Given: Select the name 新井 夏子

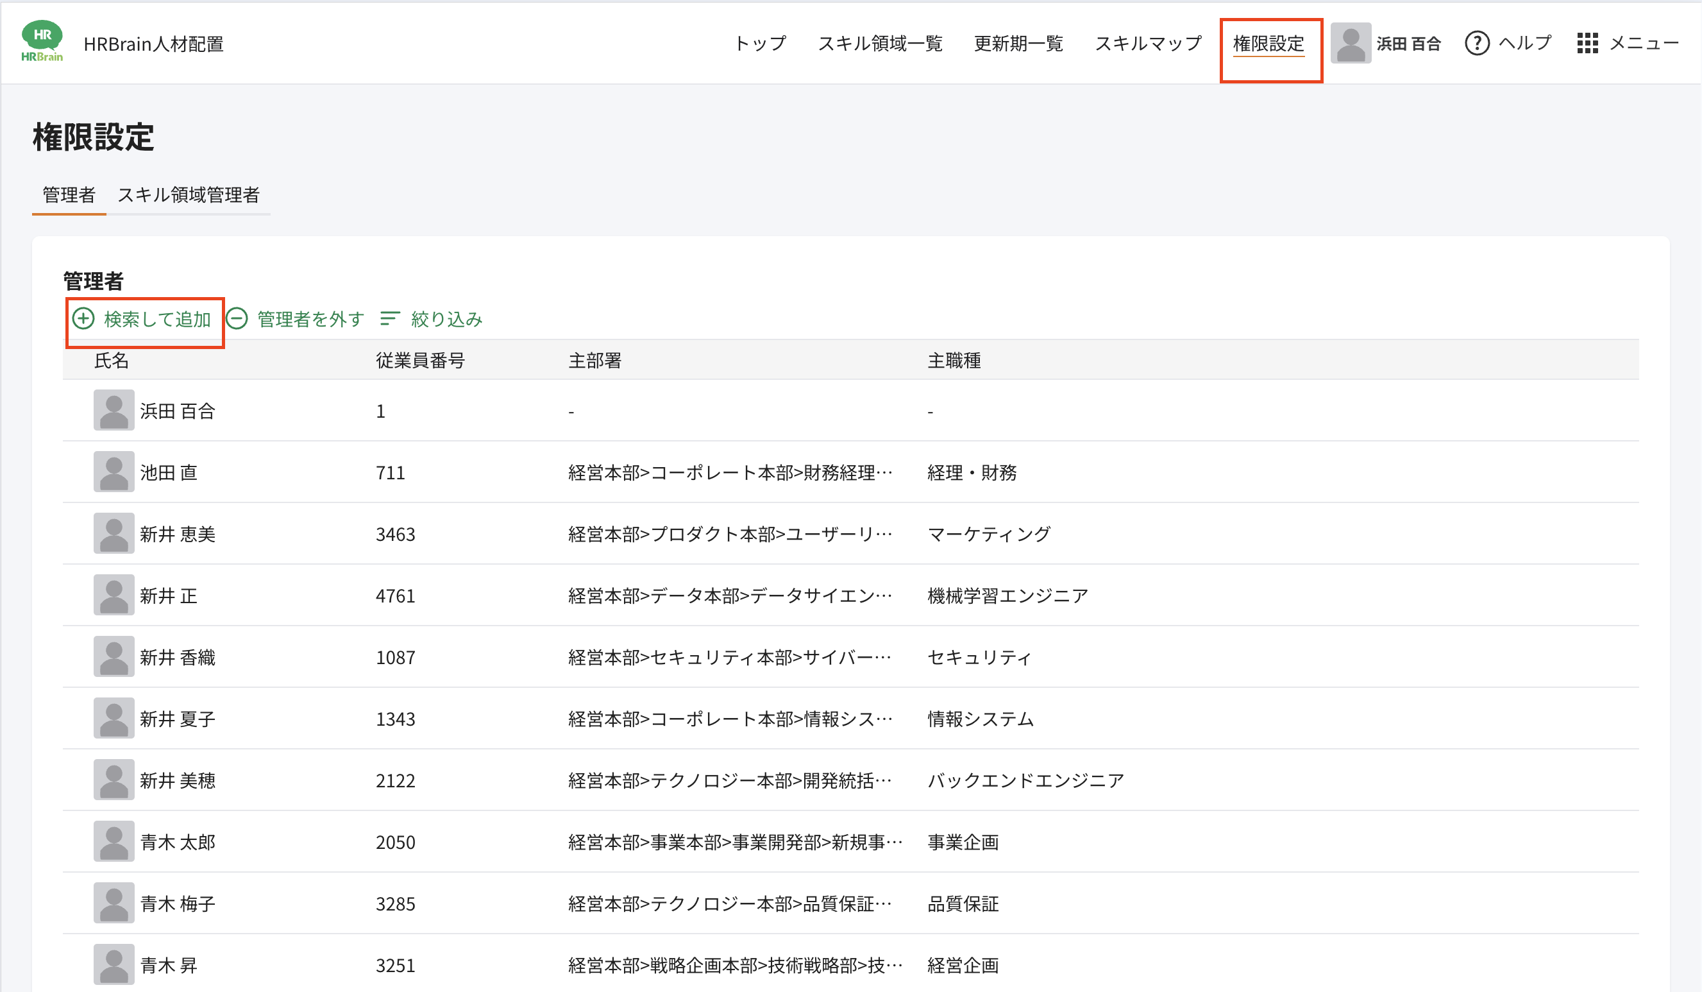Looking at the screenshot, I should 178,719.
